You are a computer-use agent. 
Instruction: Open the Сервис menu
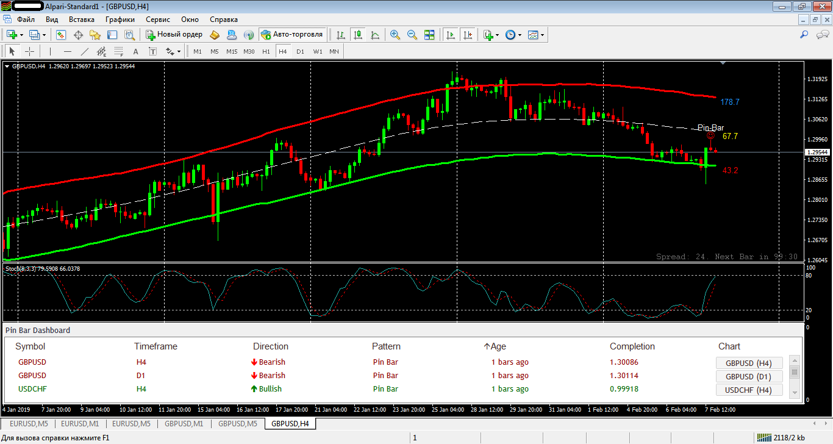tap(158, 19)
